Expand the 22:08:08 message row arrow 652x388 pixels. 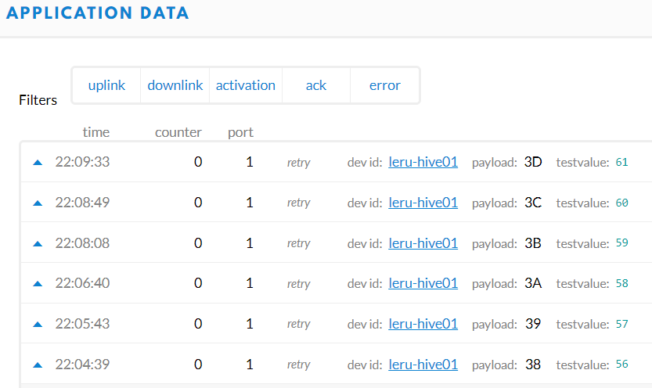coord(37,243)
